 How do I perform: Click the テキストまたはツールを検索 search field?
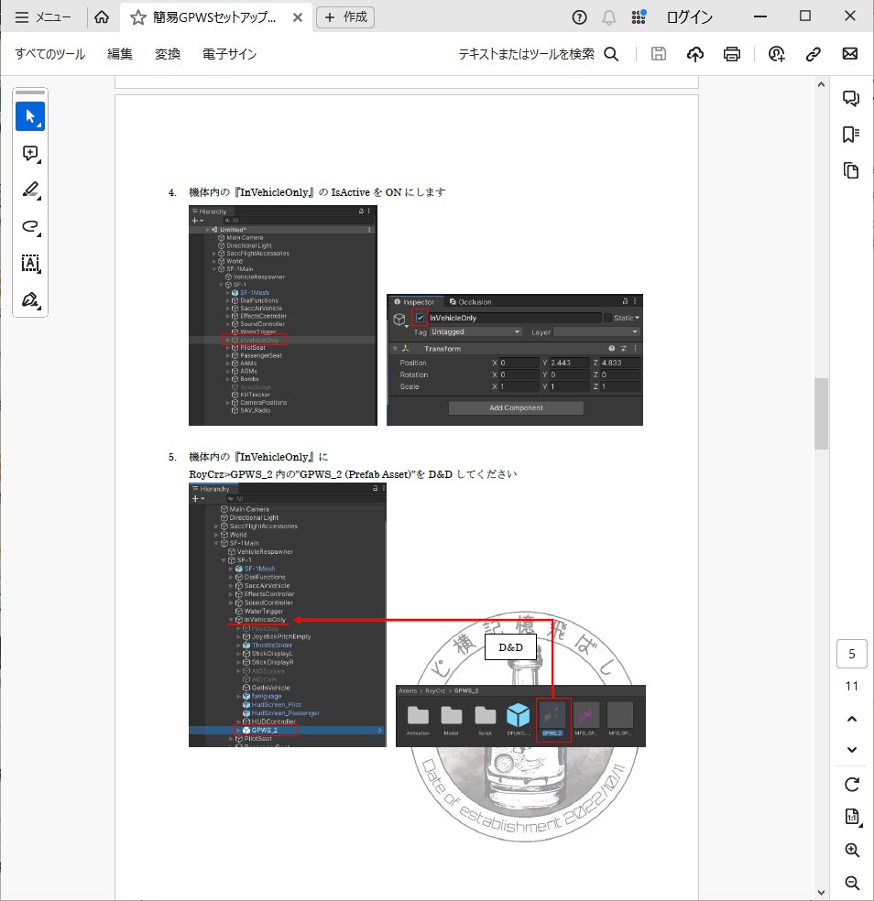[526, 54]
